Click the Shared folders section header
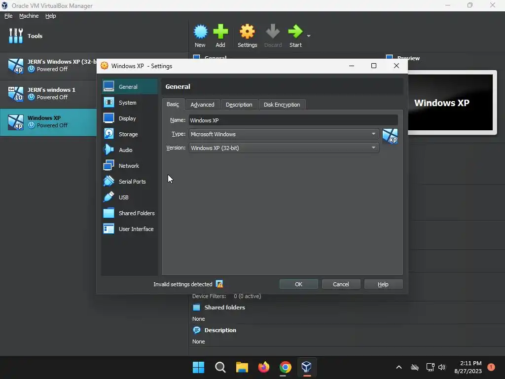505x379 pixels. coord(224,307)
